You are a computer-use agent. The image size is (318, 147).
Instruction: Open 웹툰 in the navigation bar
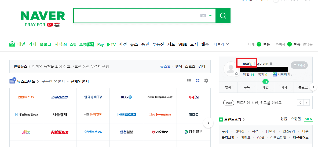[x=205, y=44]
